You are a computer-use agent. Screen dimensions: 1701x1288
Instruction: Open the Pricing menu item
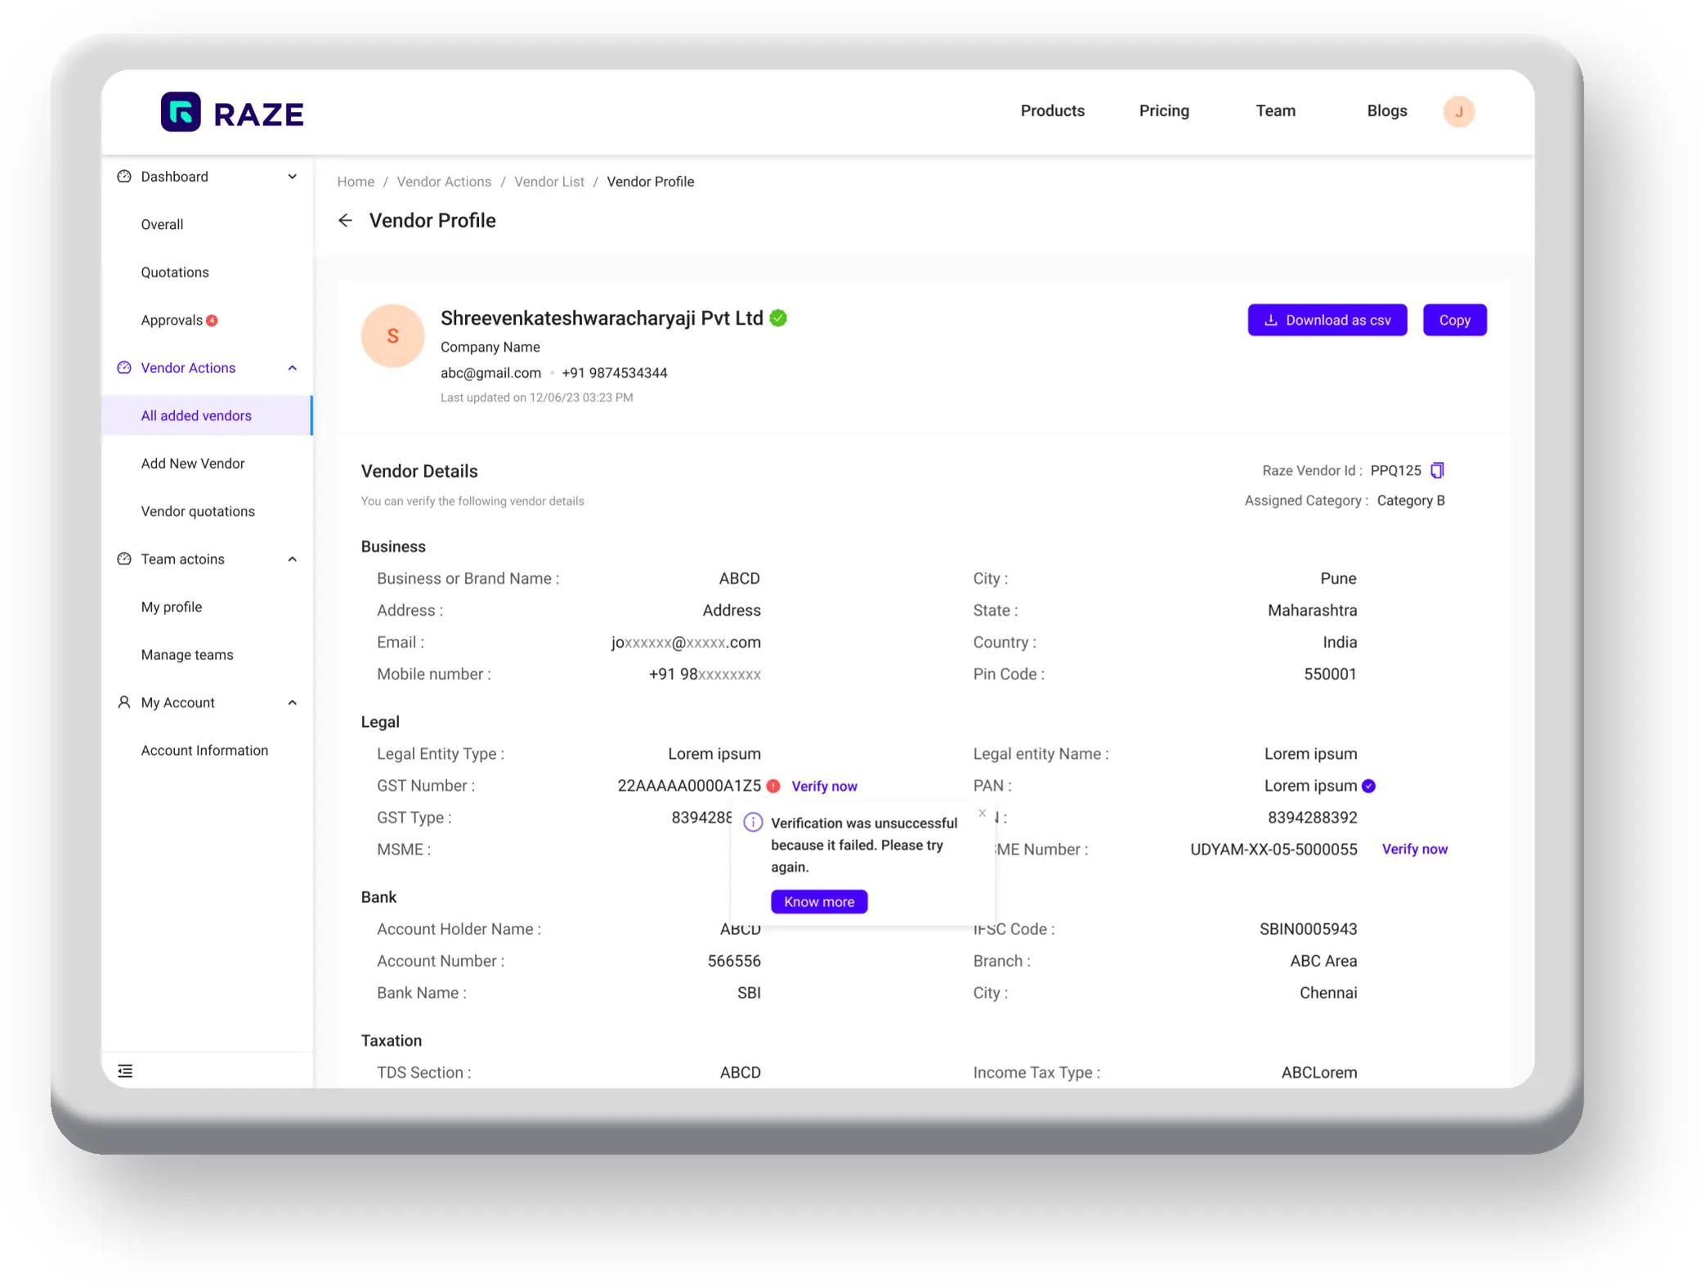tap(1164, 110)
